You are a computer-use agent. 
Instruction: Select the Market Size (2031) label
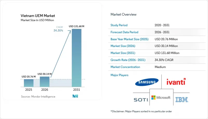point(123,53)
